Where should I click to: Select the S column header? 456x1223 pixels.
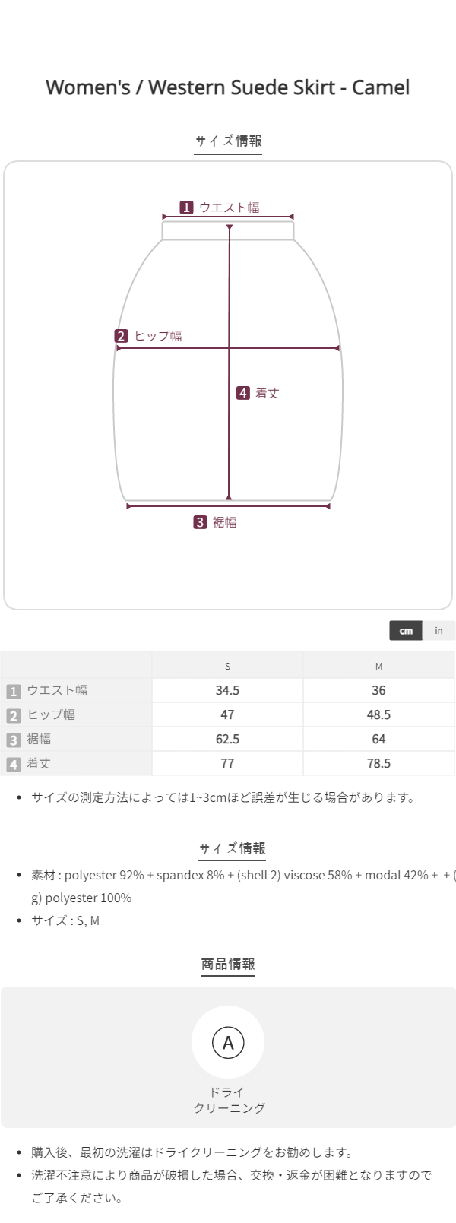tap(227, 666)
